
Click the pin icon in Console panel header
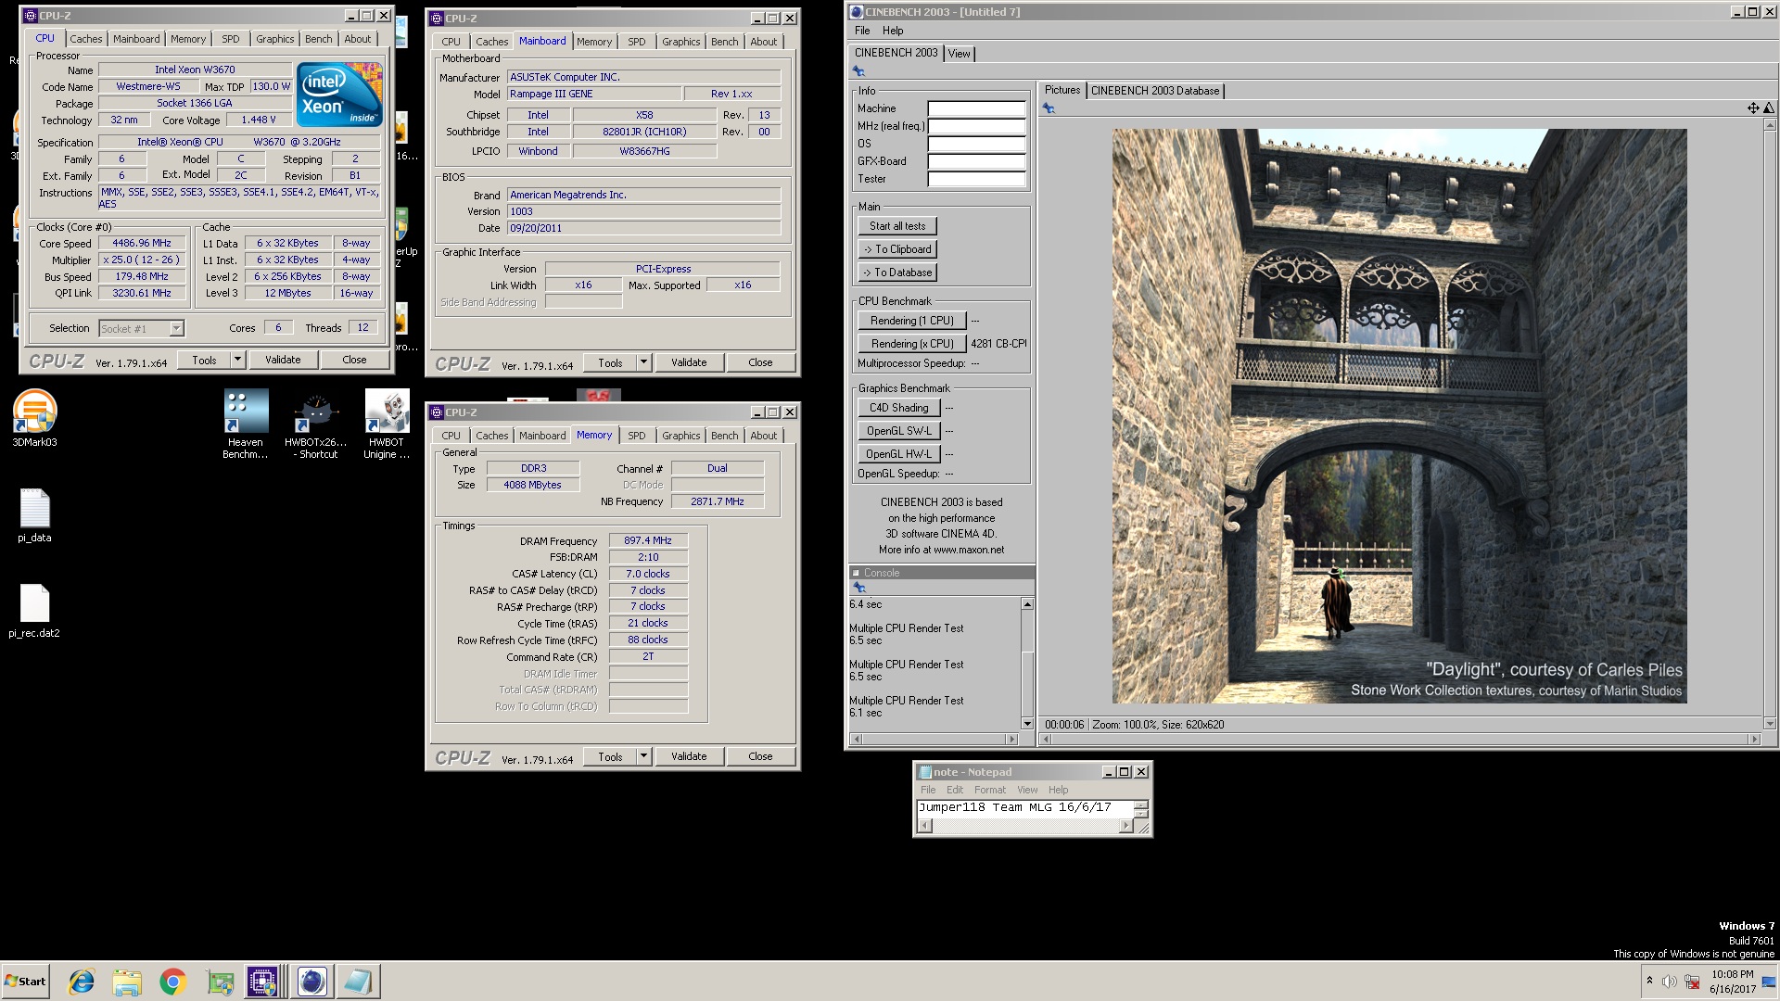click(x=859, y=588)
